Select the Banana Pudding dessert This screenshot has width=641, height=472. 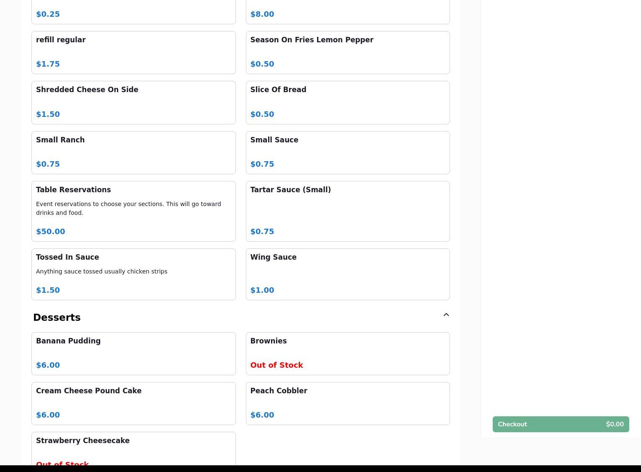click(133, 353)
